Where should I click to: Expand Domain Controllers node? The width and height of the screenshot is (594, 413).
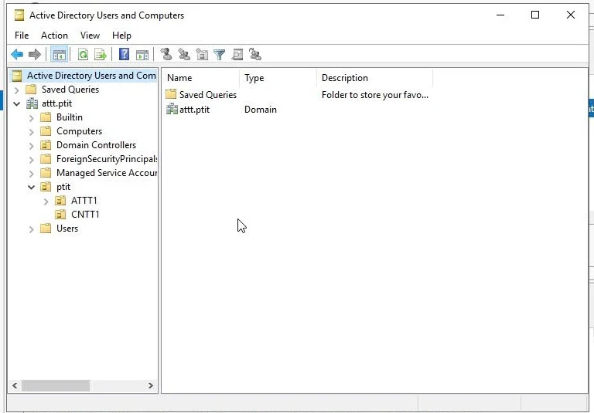pos(32,146)
